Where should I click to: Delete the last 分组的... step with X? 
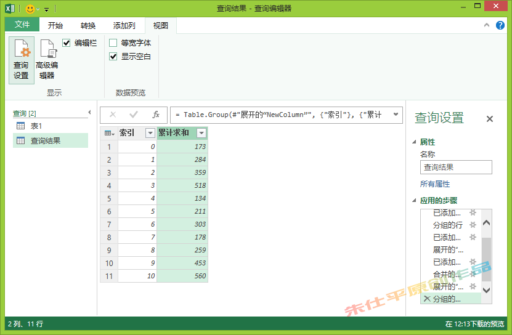427,299
